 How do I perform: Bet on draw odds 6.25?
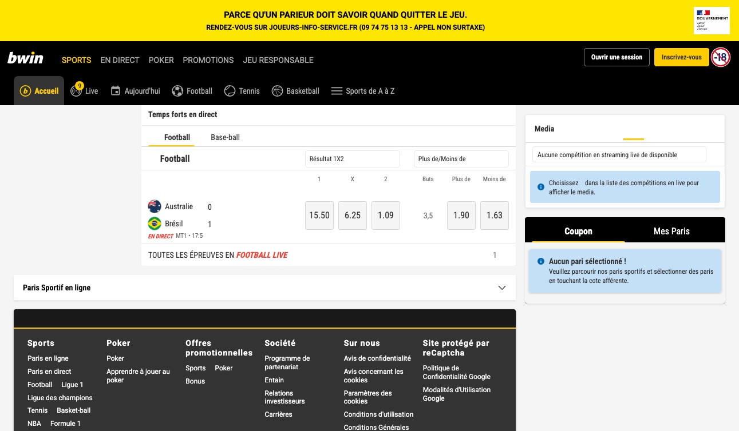353,215
